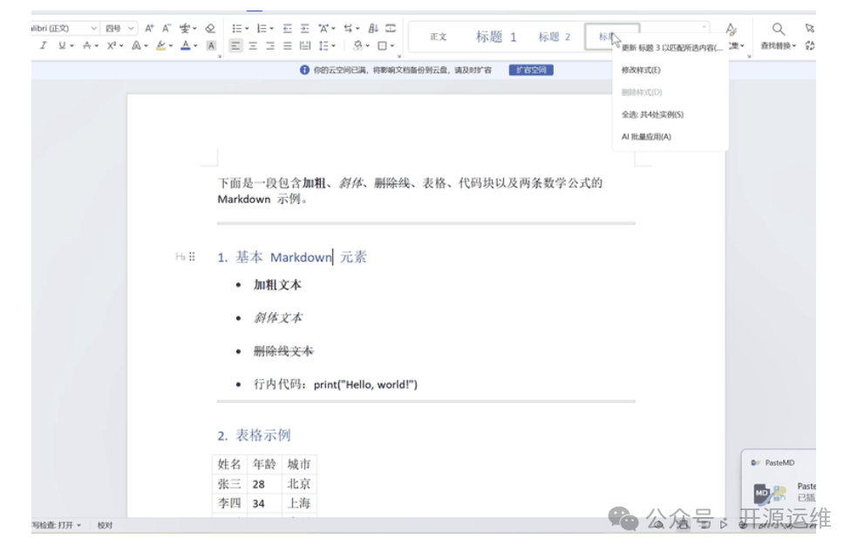Open the font name dropdown
The height and width of the screenshot is (552, 858).
point(94,27)
